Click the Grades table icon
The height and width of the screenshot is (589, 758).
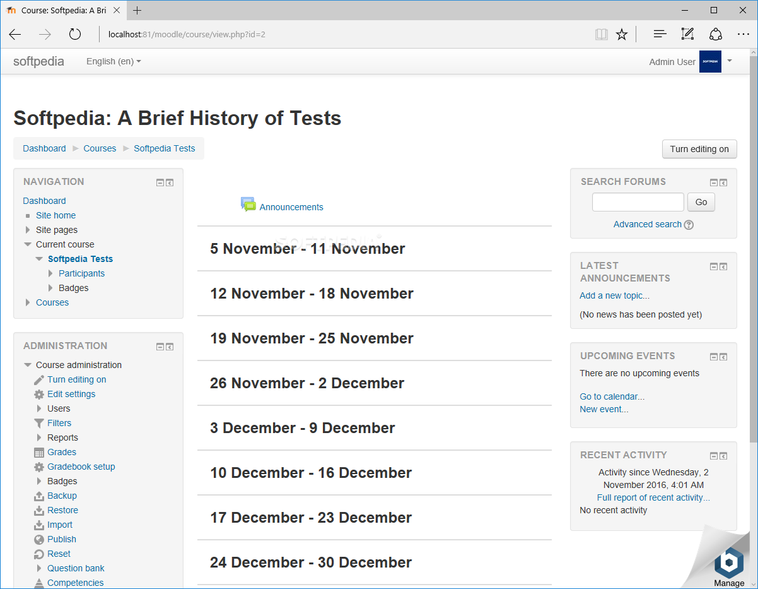click(39, 452)
